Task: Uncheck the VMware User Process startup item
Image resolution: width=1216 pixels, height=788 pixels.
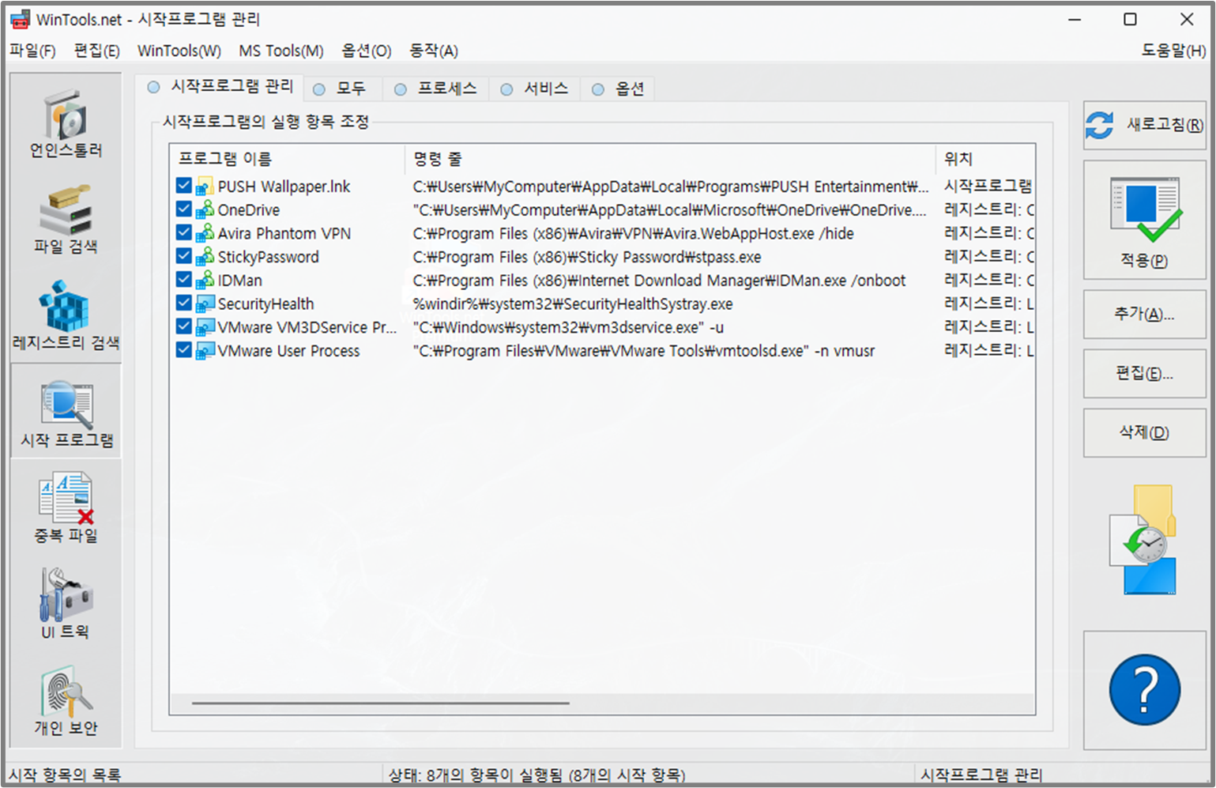Action: (184, 350)
